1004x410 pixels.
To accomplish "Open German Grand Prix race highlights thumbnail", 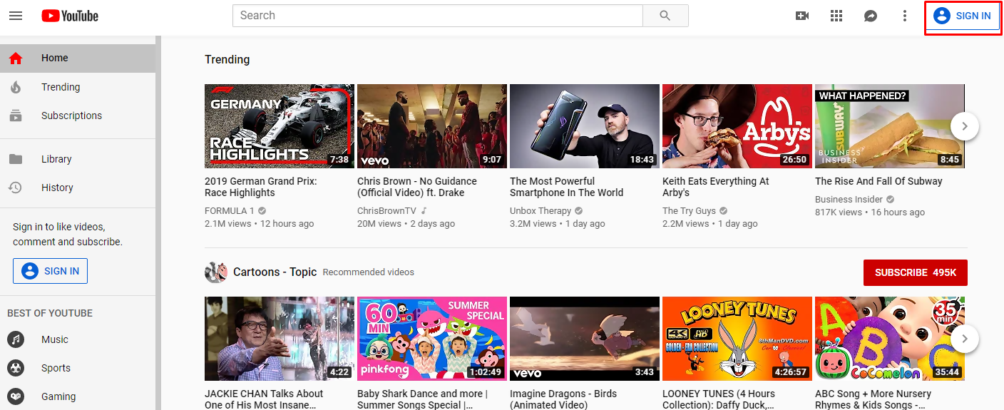I will 280,126.
